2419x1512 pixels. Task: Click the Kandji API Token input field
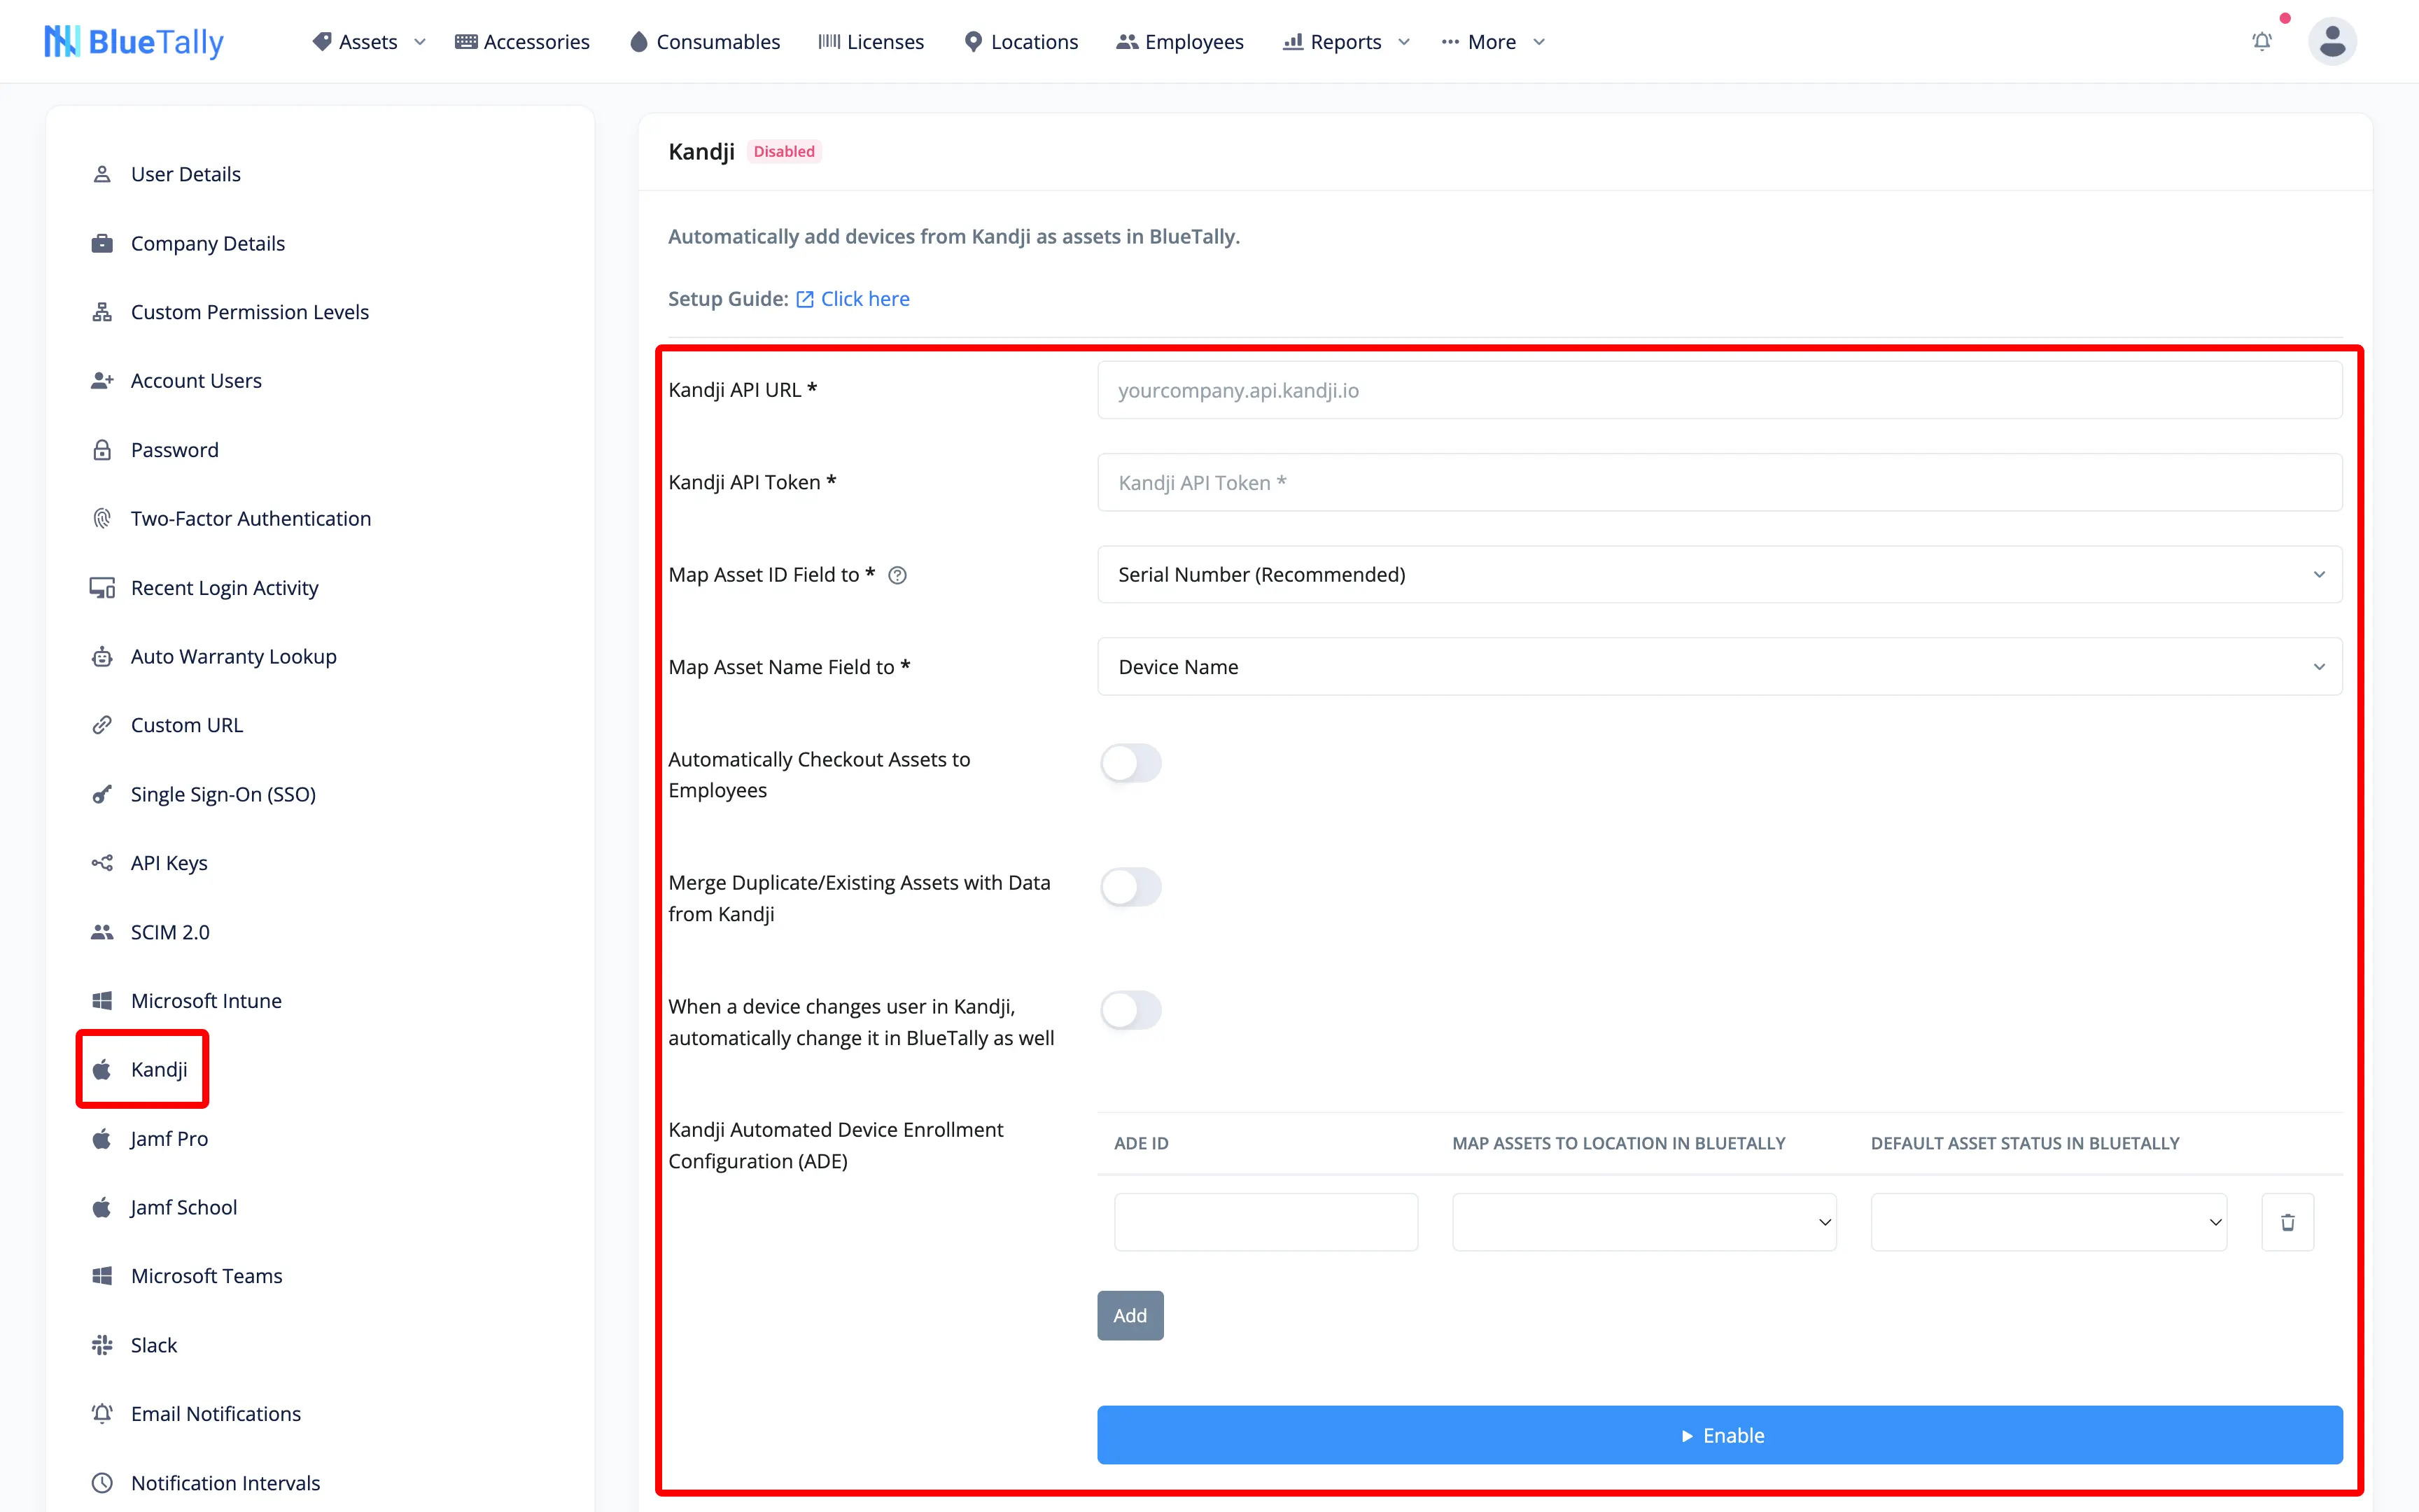click(1719, 482)
